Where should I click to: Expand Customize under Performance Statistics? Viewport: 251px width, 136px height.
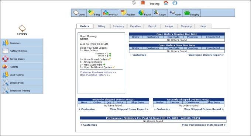89,125
